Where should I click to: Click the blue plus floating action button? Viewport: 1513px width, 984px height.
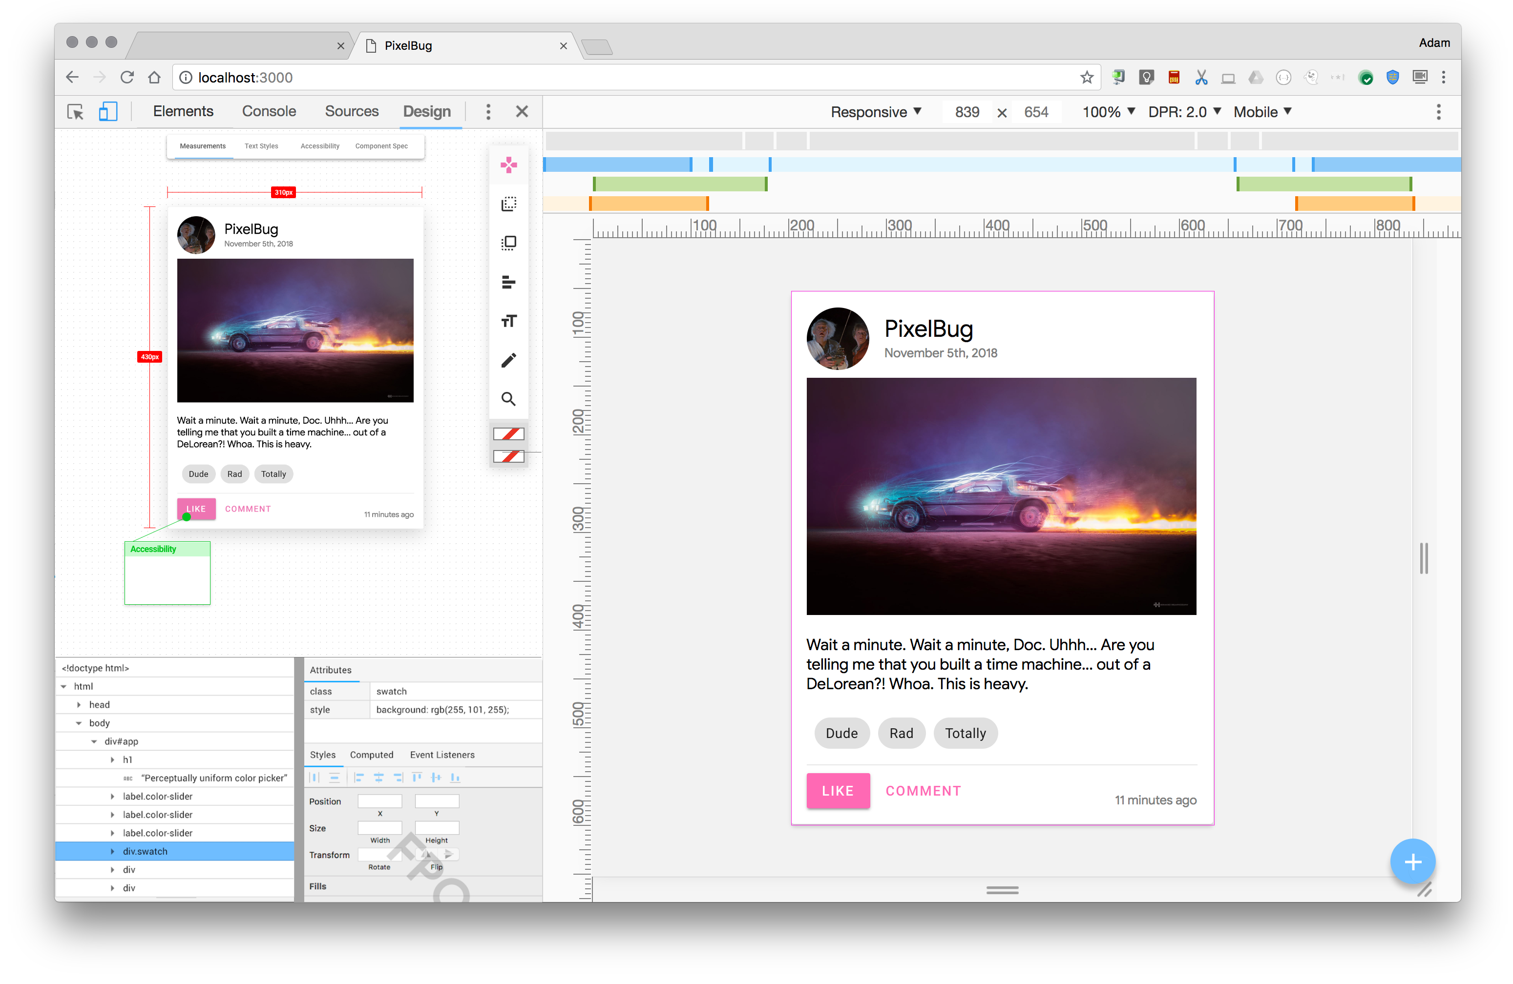click(x=1412, y=862)
